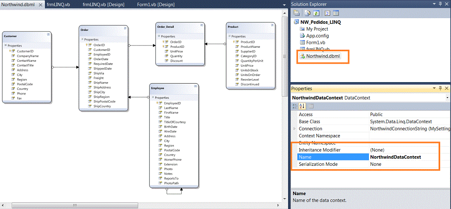Switch Properties grid to Alphabetical sort
The width and height of the screenshot is (451, 209).
[302, 106]
